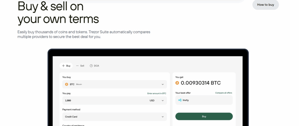Click the How to buy button
299x126 pixels.
(x=265, y=5)
